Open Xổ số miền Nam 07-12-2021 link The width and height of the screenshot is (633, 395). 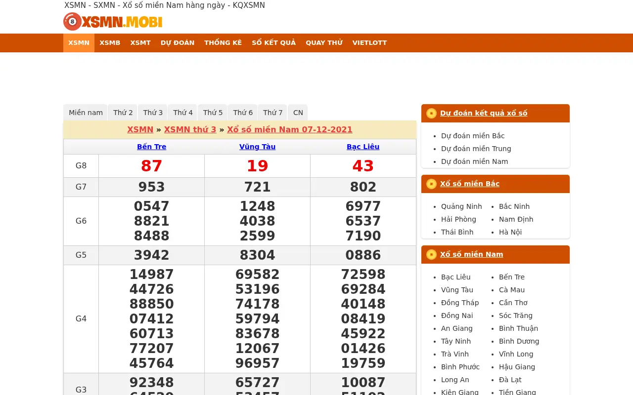(290, 129)
